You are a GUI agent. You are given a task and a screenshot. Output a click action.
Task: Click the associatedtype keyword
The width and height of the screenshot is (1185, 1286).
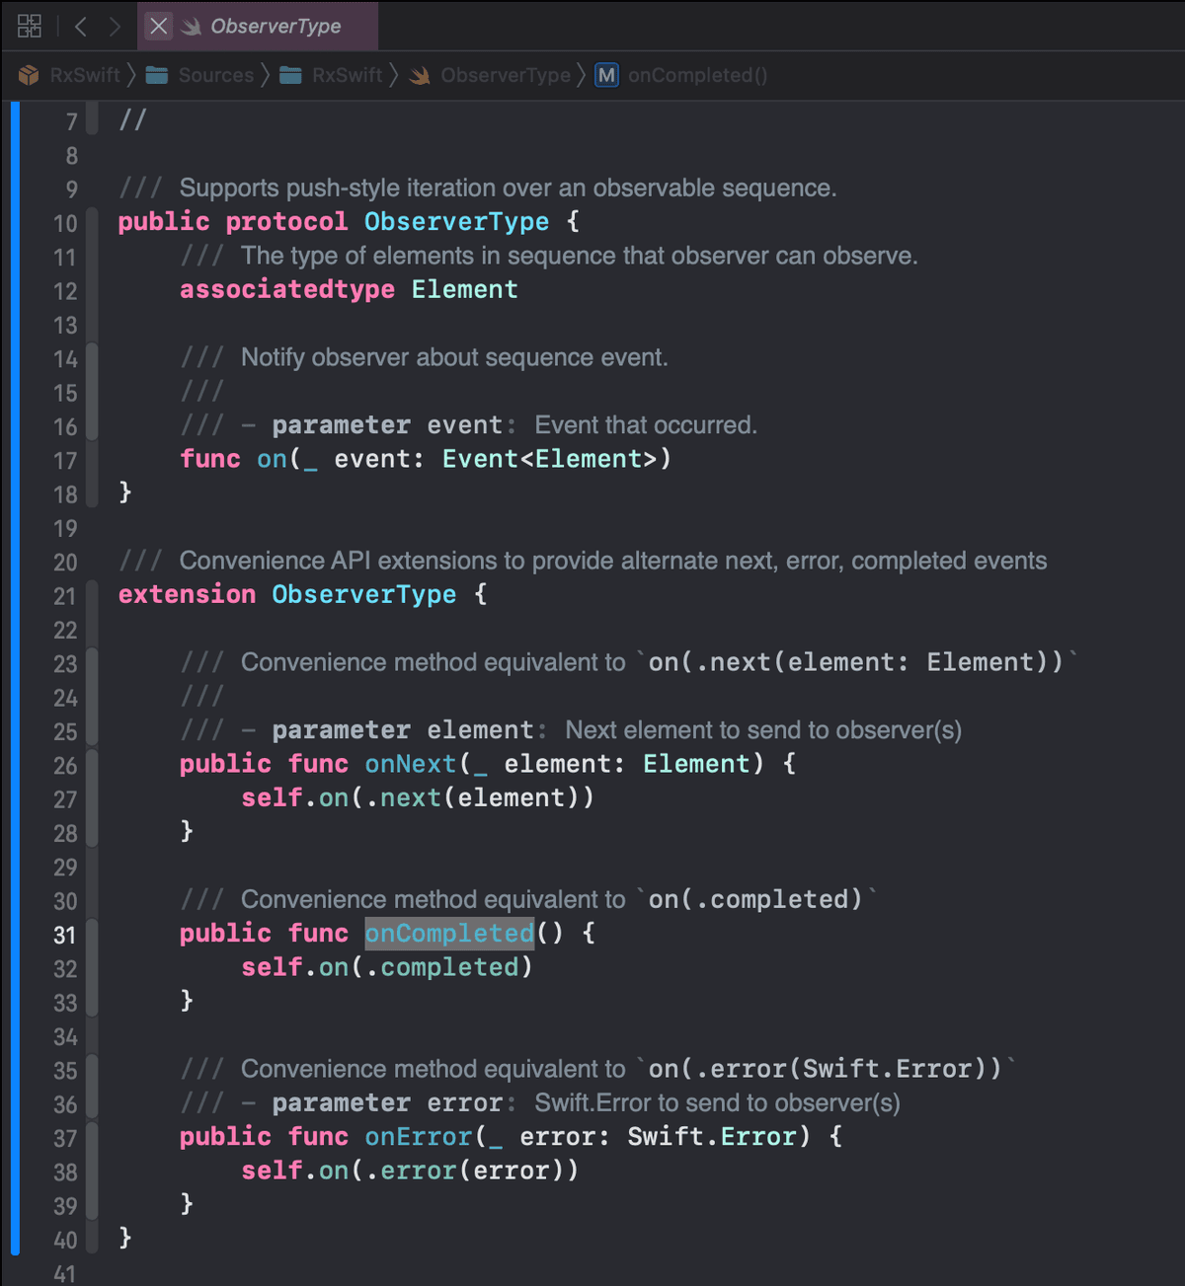[x=287, y=289]
